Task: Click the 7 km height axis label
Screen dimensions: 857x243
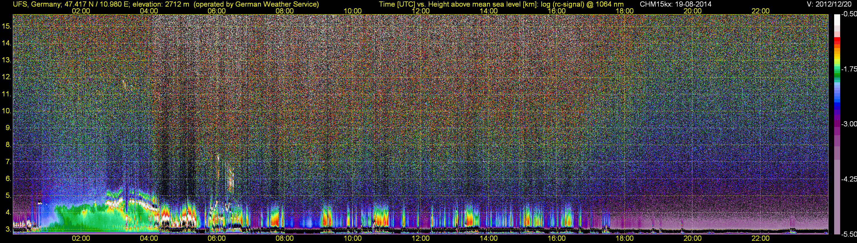Action: tap(8, 162)
